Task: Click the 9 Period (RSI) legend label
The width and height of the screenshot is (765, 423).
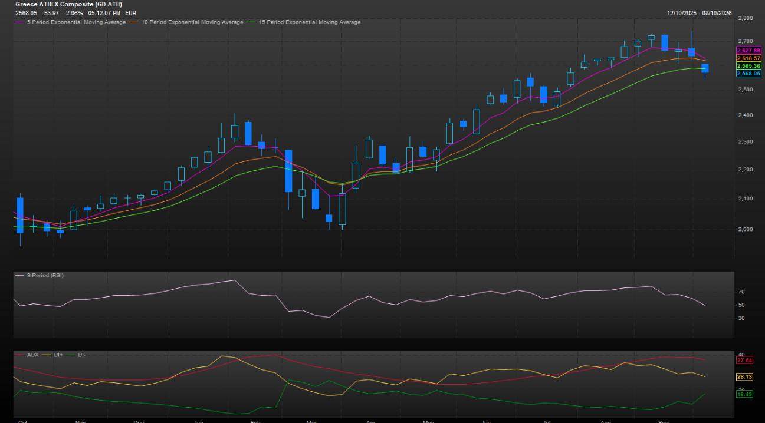Action: (x=45, y=276)
